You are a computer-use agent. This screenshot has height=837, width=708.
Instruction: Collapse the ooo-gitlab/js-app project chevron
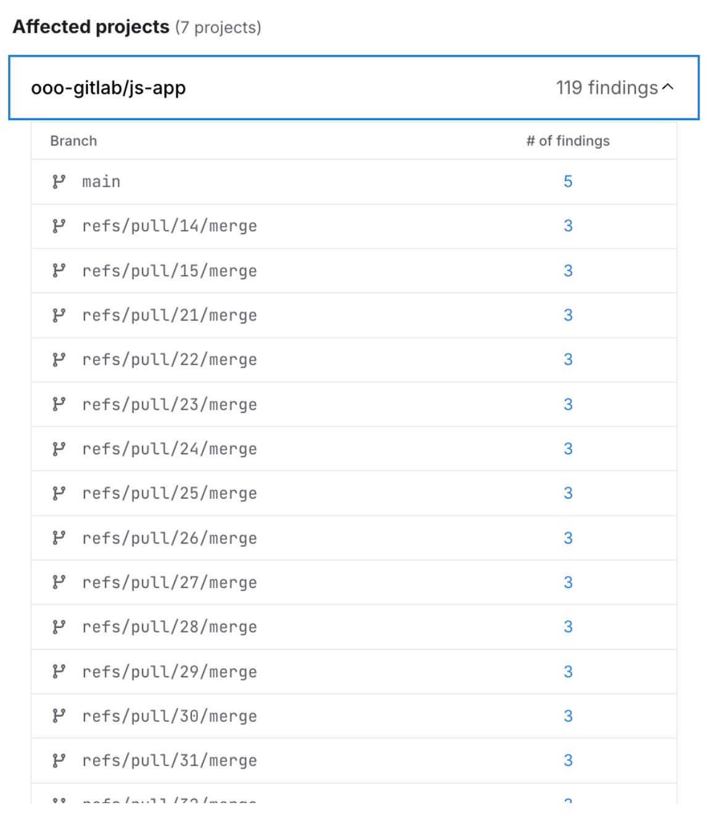click(x=668, y=88)
